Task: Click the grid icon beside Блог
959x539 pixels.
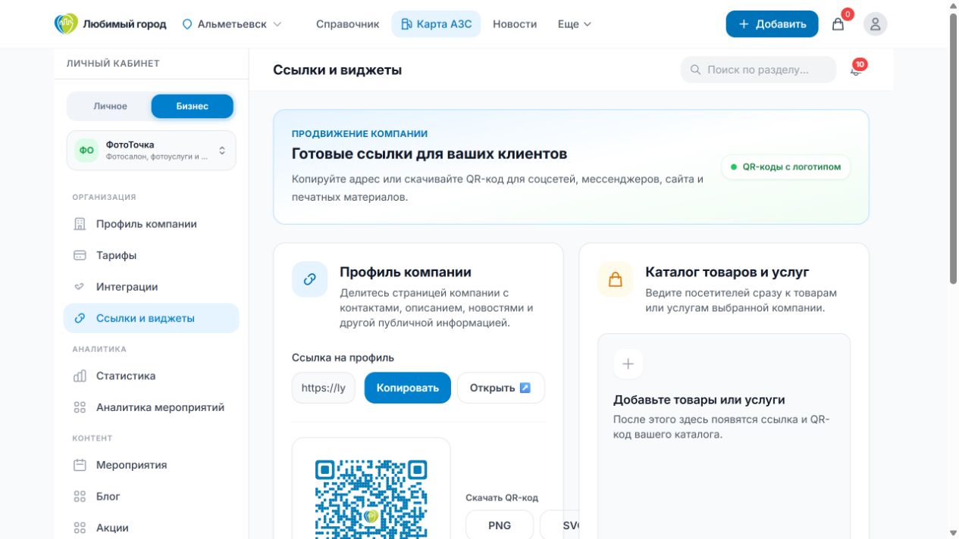Action: pyautogui.click(x=80, y=497)
